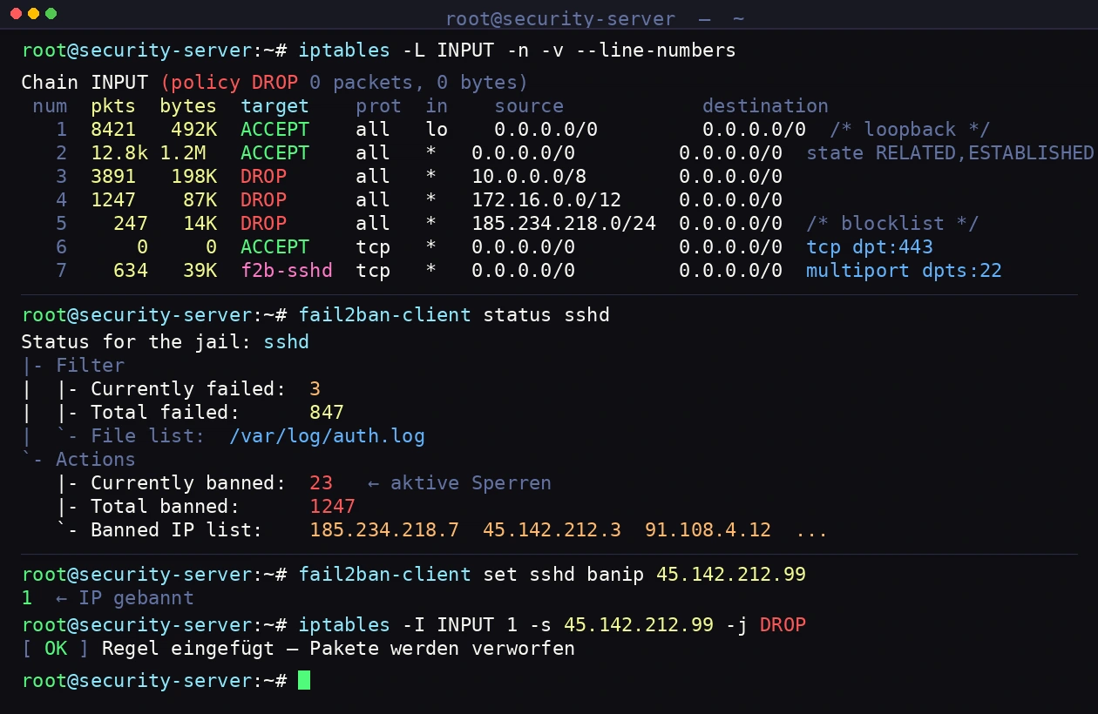Click the window title root@security-server
This screenshot has height=714, width=1098.
[560, 19]
